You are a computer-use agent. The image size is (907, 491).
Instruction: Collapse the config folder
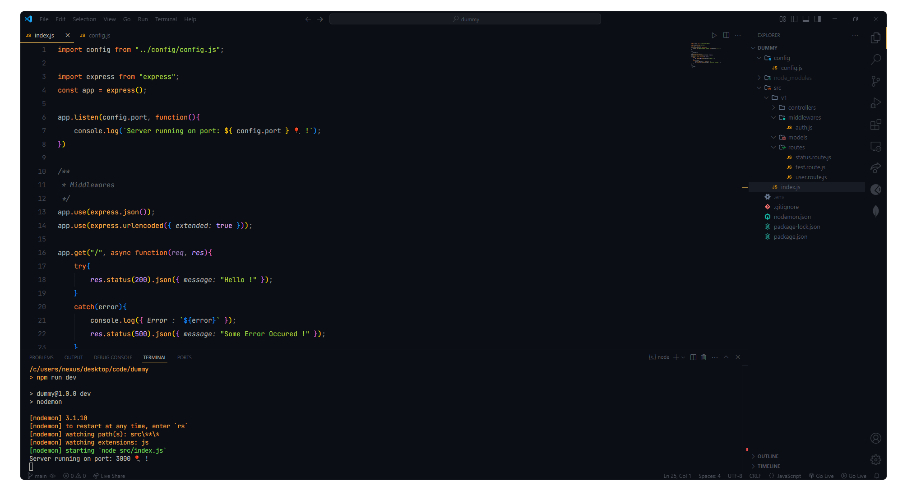point(759,58)
